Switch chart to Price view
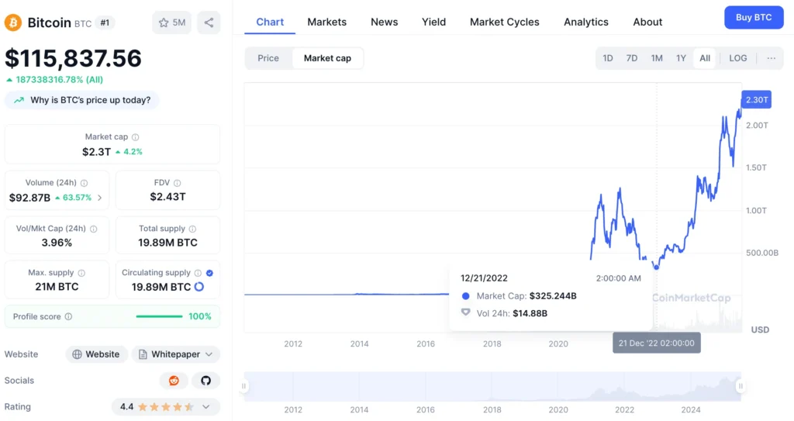794x421 pixels. 268,58
